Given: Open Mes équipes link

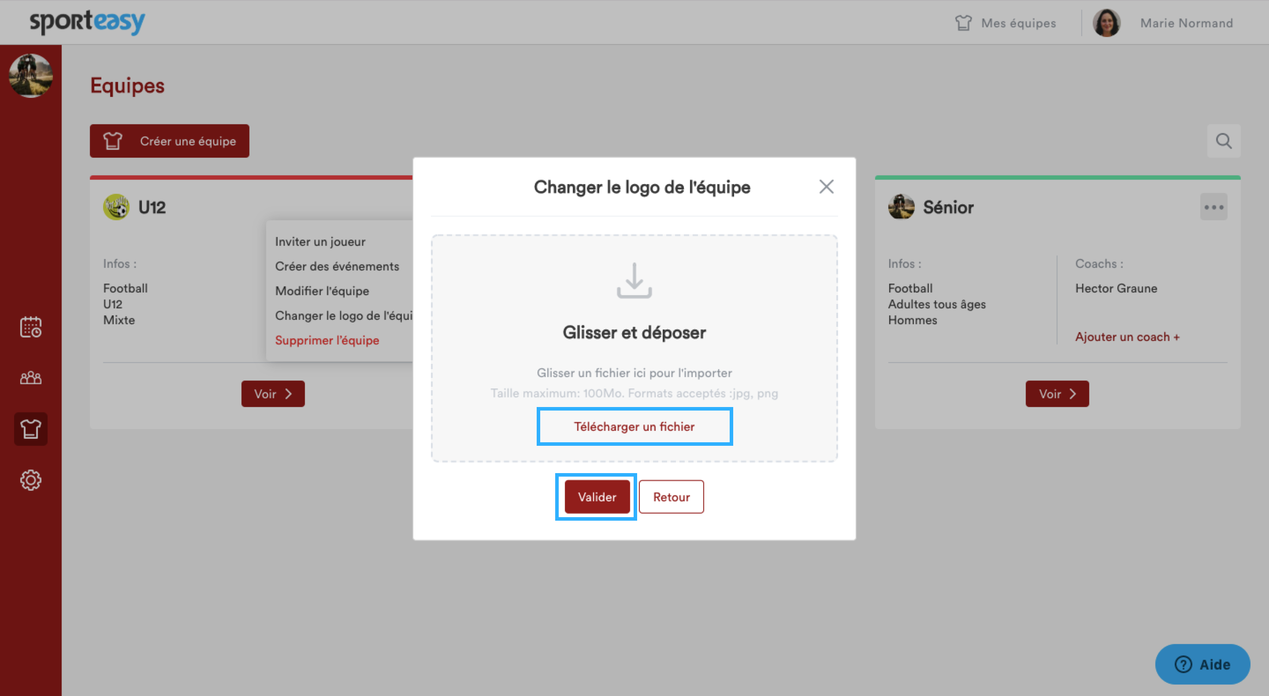Looking at the screenshot, I should [1018, 23].
